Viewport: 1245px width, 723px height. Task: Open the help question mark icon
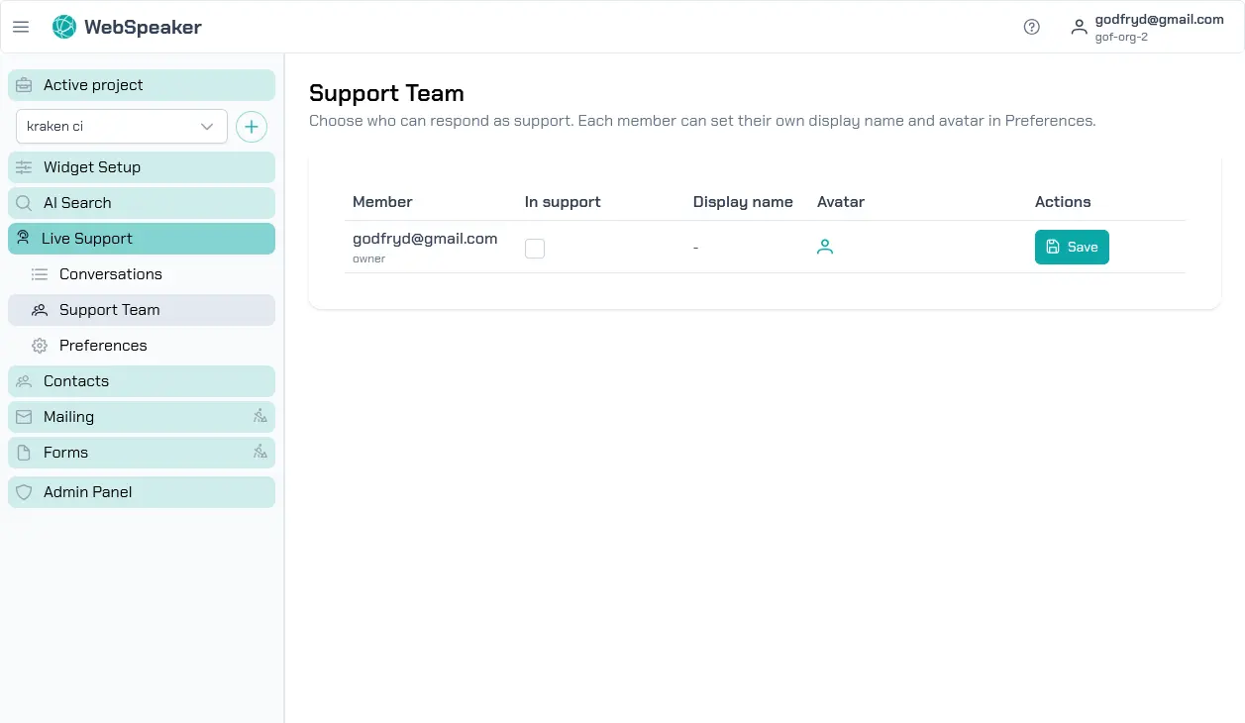pyautogui.click(x=1031, y=27)
